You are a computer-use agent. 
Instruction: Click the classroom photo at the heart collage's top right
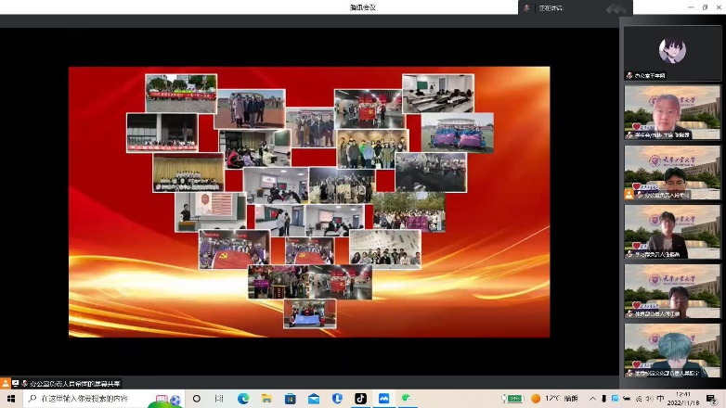(438, 94)
